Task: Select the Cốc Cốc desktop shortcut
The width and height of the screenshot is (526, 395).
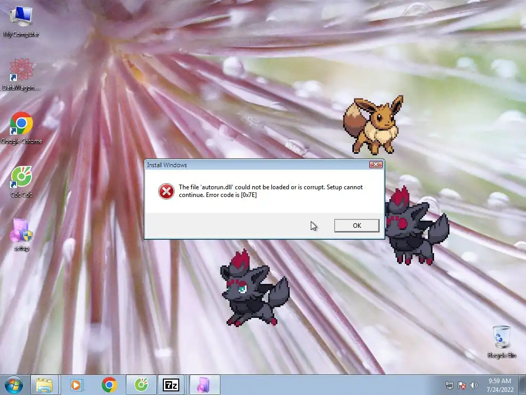Action: click(x=21, y=182)
